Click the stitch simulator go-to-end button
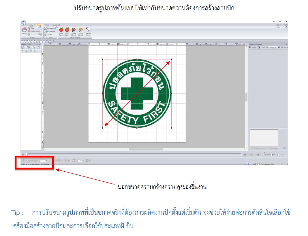The height and width of the screenshot is (236, 308). click(245, 155)
